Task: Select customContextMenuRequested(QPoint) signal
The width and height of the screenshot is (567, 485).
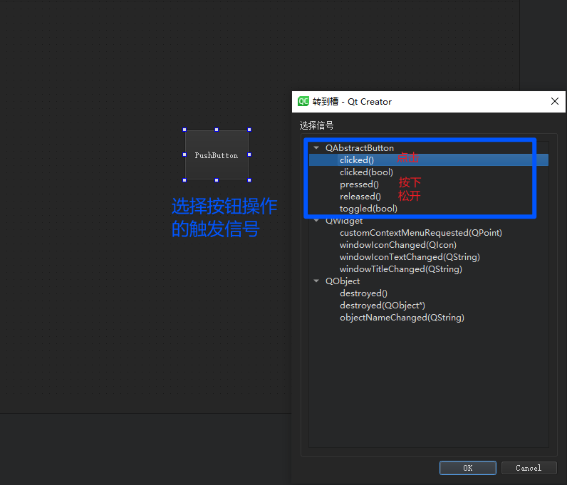Action: click(420, 233)
